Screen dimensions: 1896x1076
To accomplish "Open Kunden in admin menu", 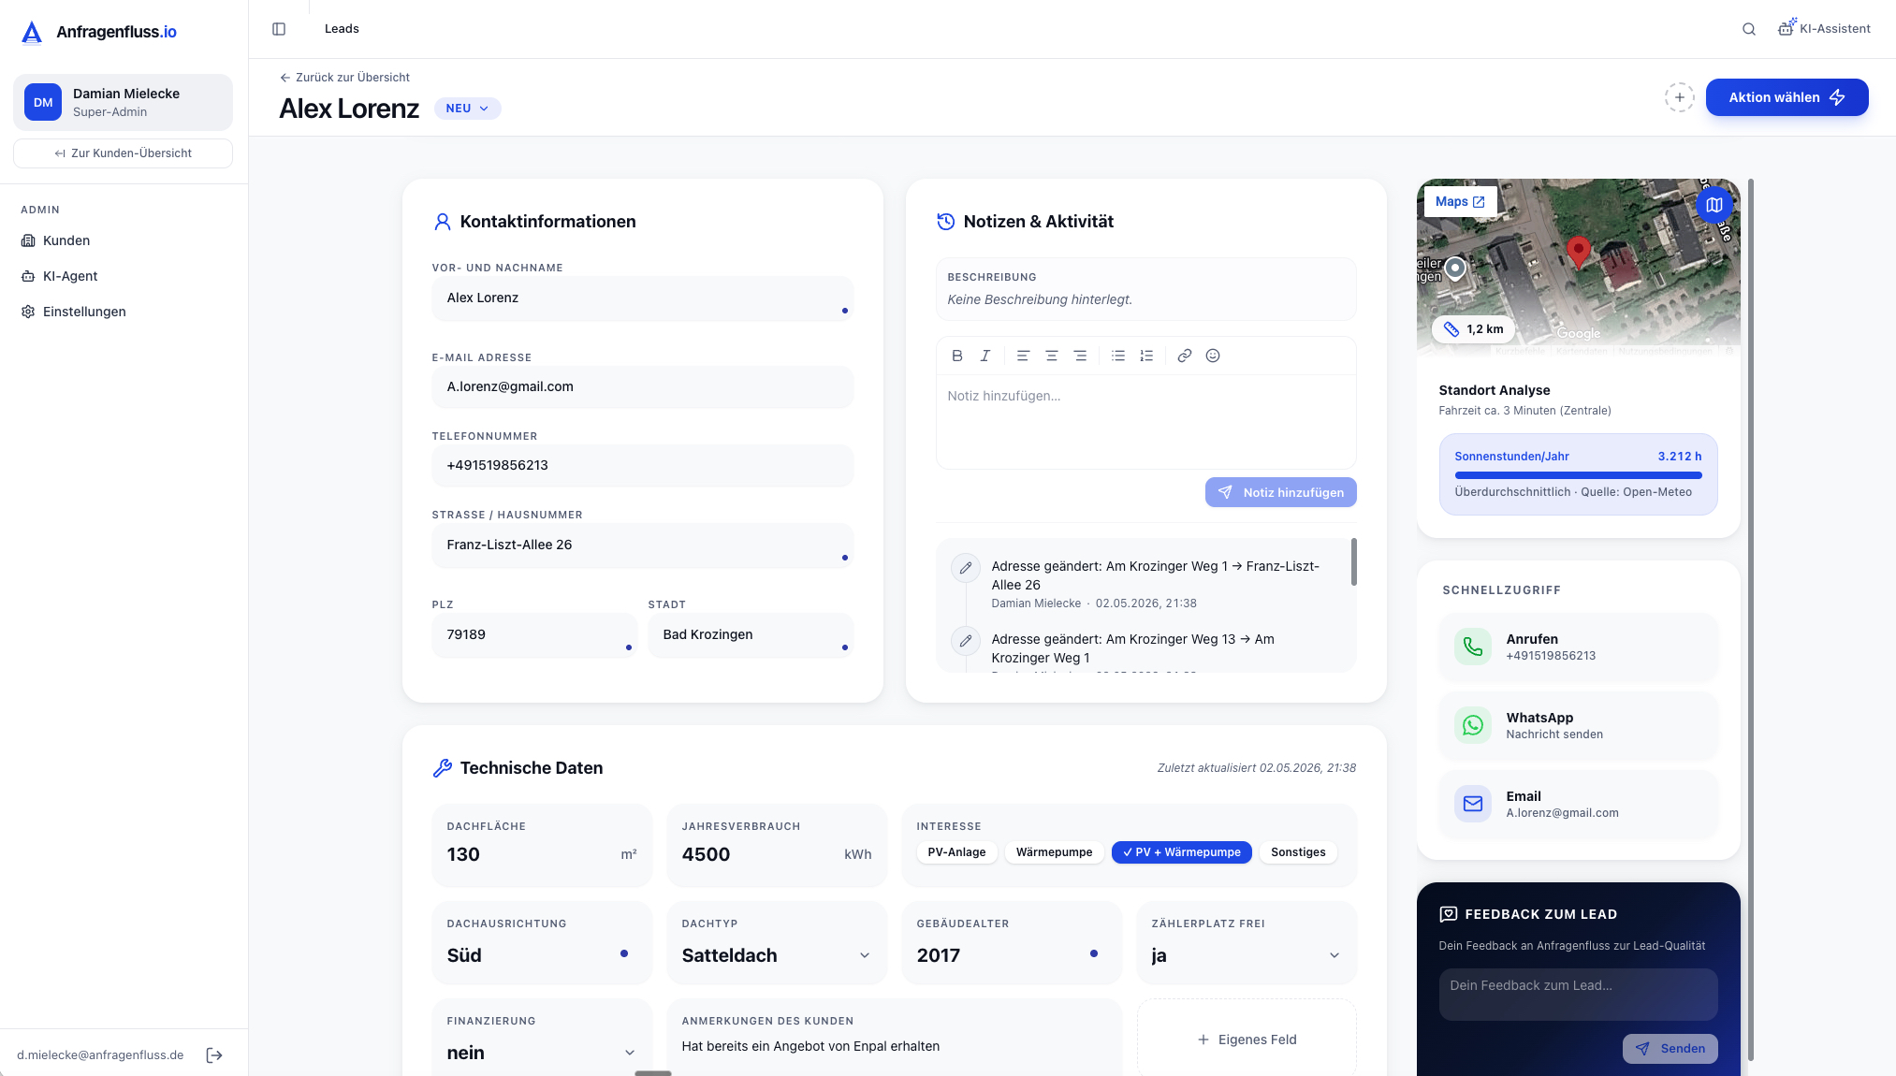I will coord(66,240).
